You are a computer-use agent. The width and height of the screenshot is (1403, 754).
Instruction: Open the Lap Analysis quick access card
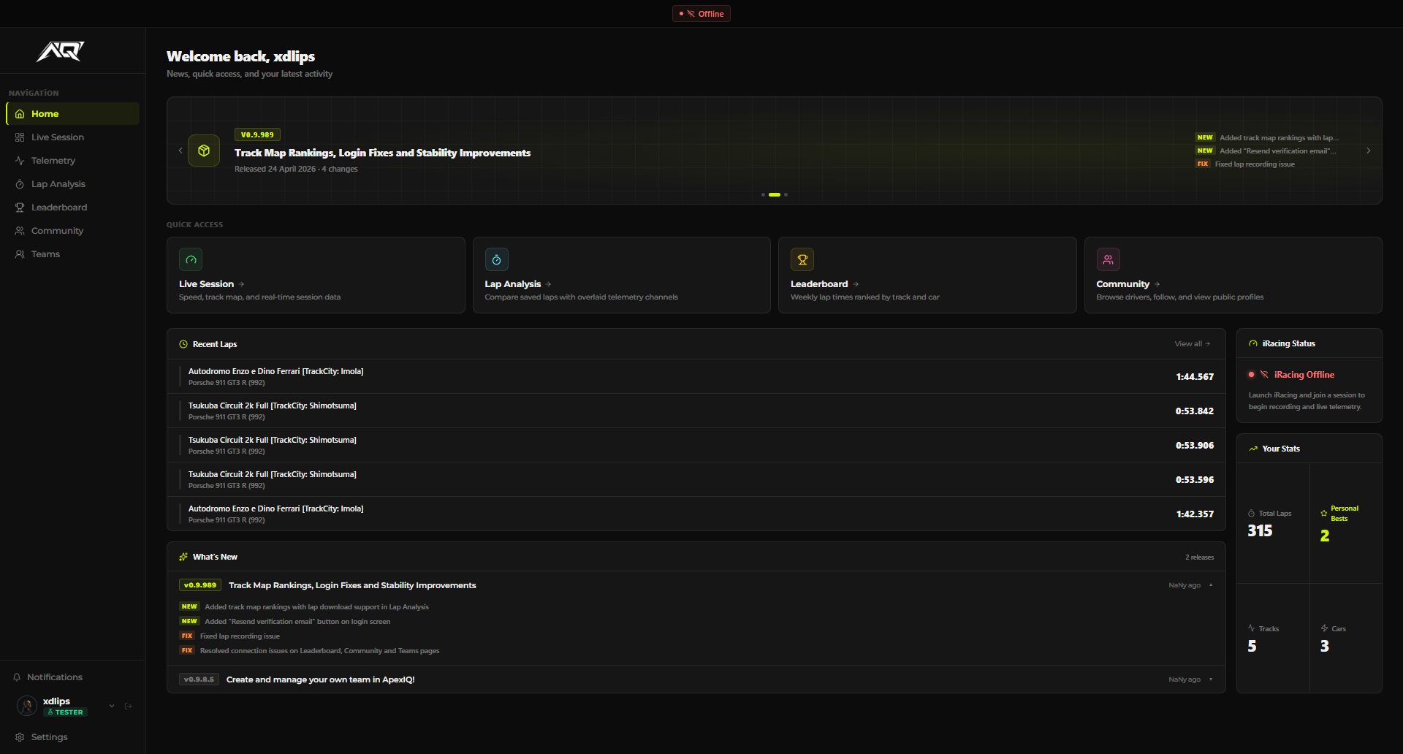click(622, 275)
